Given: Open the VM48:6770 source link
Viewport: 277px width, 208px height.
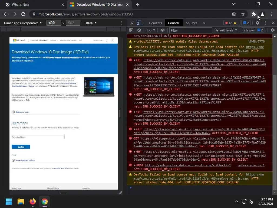Looking at the screenshot, I should 256,41.
